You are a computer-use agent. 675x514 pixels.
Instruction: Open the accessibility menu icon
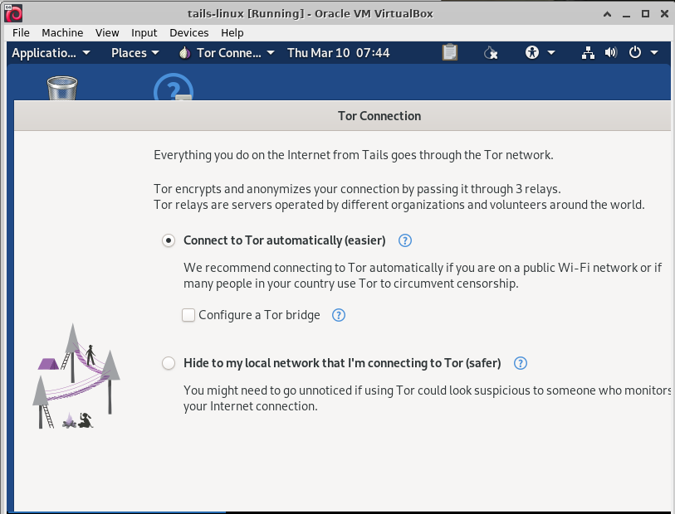(x=532, y=53)
